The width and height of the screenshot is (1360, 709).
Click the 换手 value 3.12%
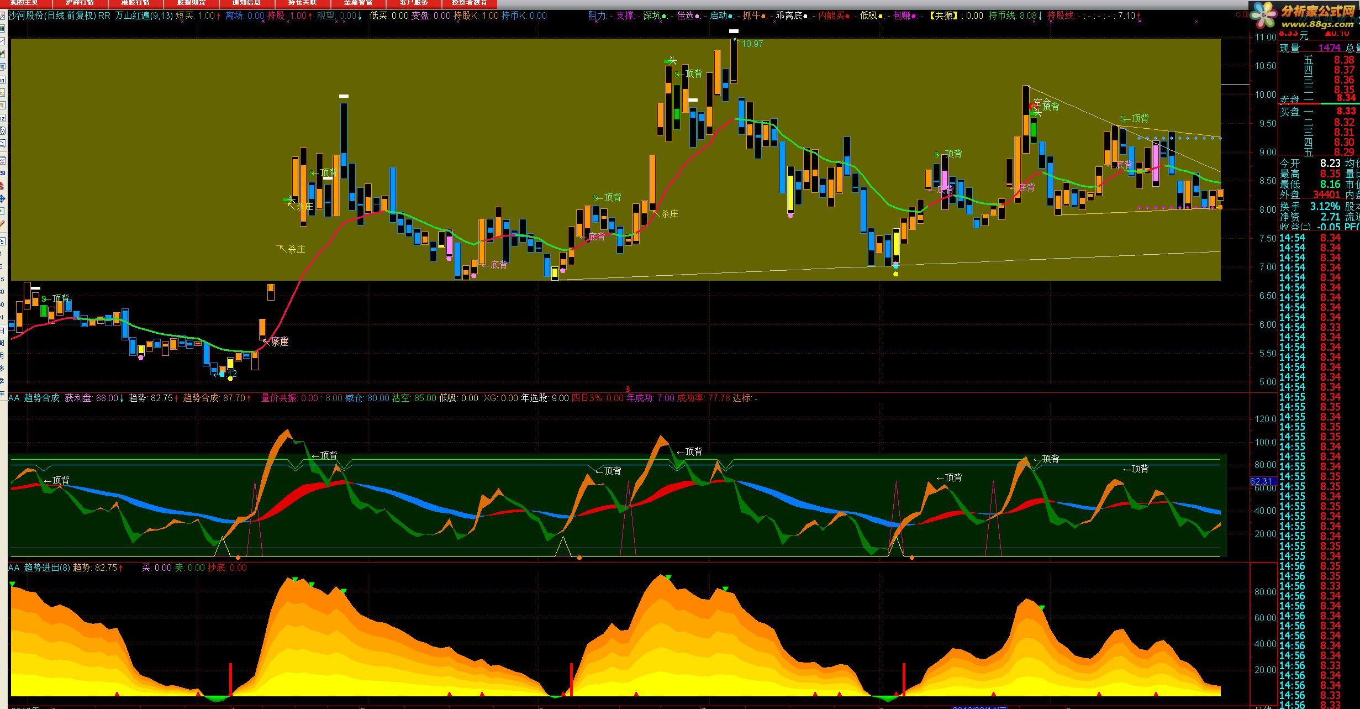pos(1325,206)
